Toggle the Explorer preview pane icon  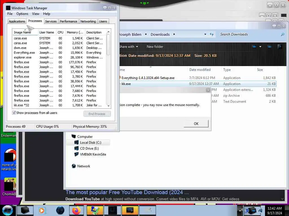270,47
